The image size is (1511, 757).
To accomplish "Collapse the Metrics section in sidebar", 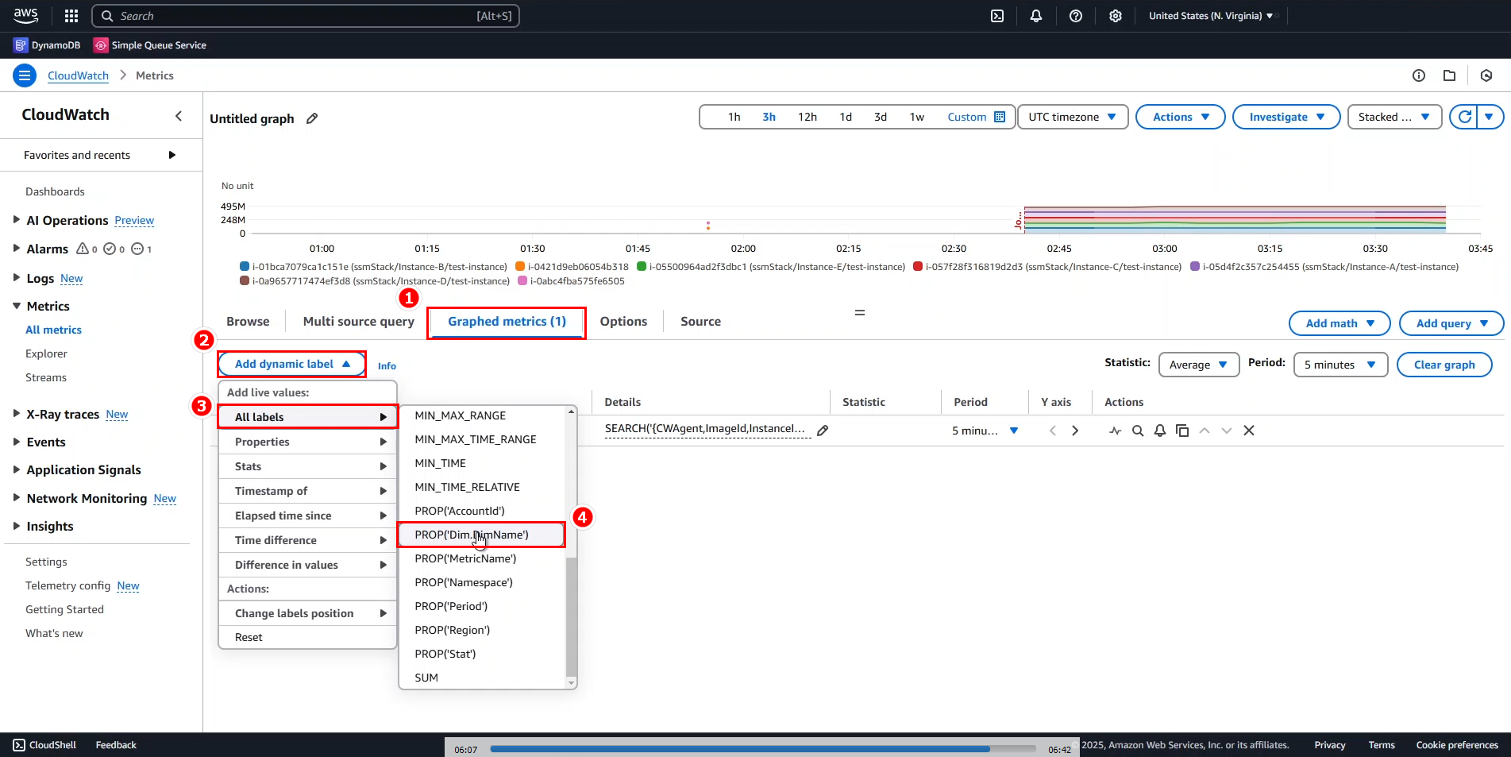I will pyautogui.click(x=16, y=305).
